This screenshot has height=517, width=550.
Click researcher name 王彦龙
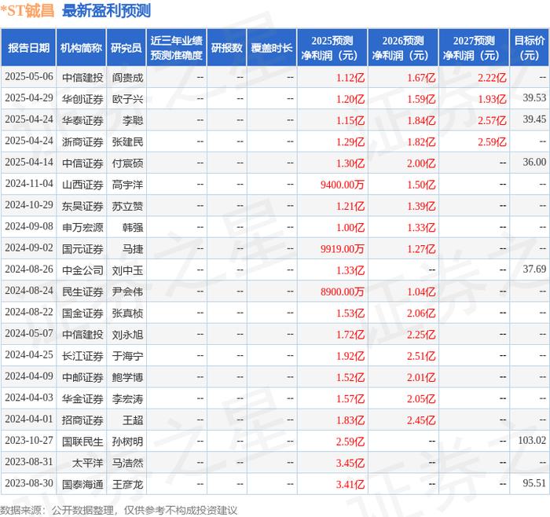(127, 484)
